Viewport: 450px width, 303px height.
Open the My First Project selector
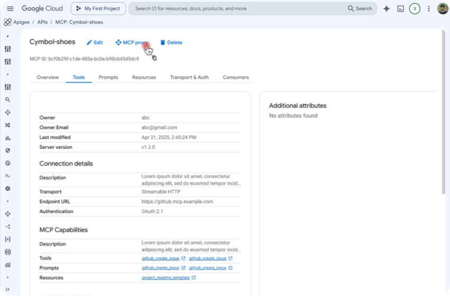(x=98, y=8)
